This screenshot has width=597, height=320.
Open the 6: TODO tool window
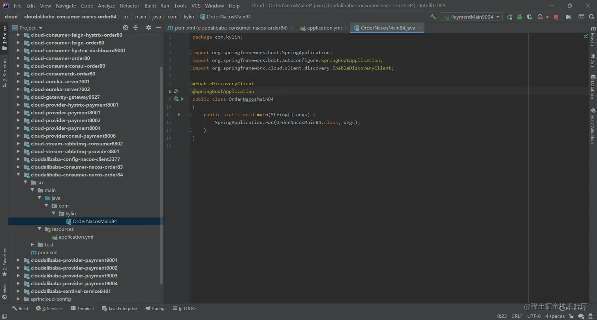pyautogui.click(x=184, y=309)
